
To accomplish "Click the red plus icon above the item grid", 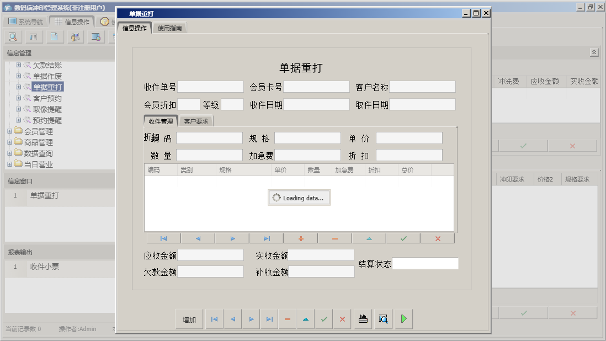I will 300,238.
